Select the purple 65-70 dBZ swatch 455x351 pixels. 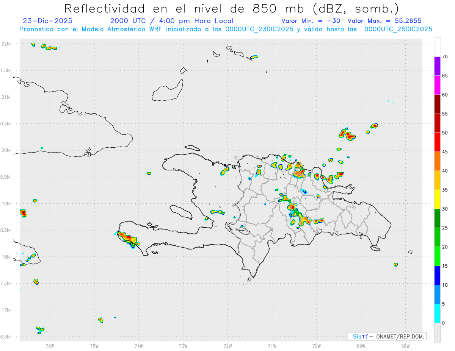437,66
